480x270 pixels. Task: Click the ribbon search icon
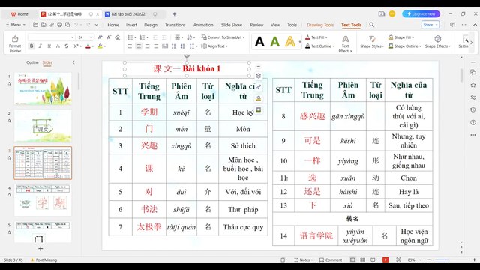pos(372,25)
